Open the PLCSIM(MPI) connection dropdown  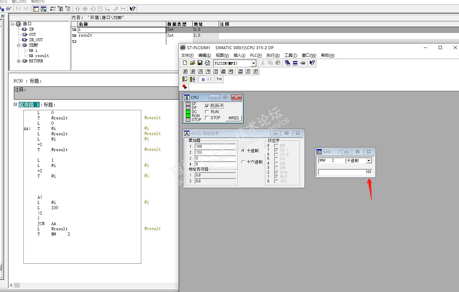[x=253, y=63]
